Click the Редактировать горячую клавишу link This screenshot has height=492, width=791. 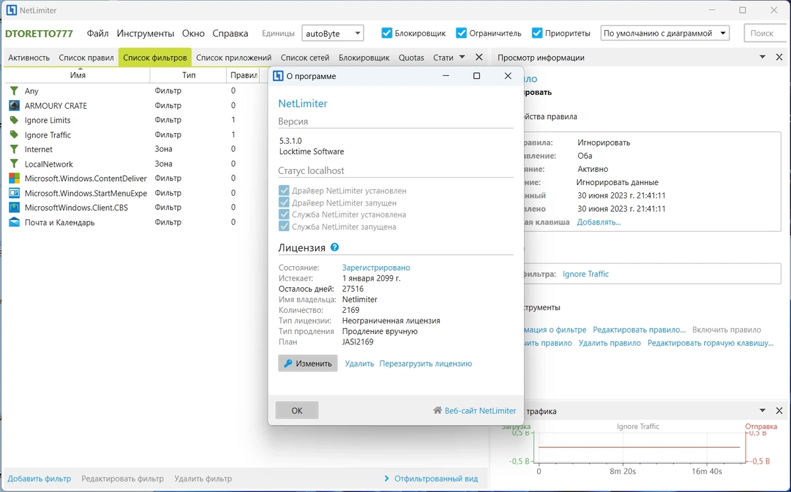click(711, 343)
